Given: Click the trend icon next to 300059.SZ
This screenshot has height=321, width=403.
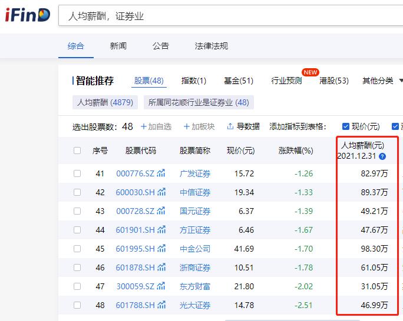Looking at the screenshot, I should coord(161,286).
